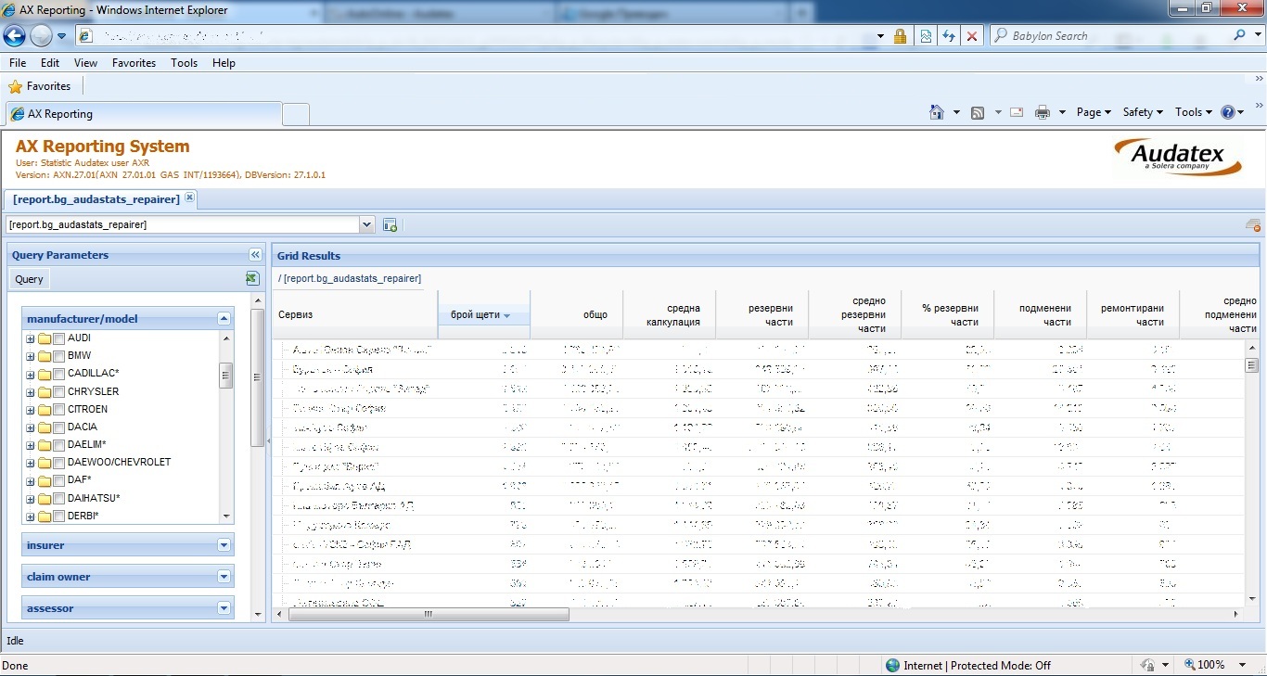
Task: Tick the AUDI checkbox
Action: (58, 338)
